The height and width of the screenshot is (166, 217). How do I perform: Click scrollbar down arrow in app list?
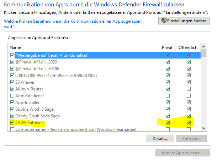[x=203, y=128]
